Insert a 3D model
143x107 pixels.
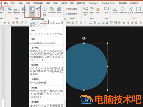point(44,11)
